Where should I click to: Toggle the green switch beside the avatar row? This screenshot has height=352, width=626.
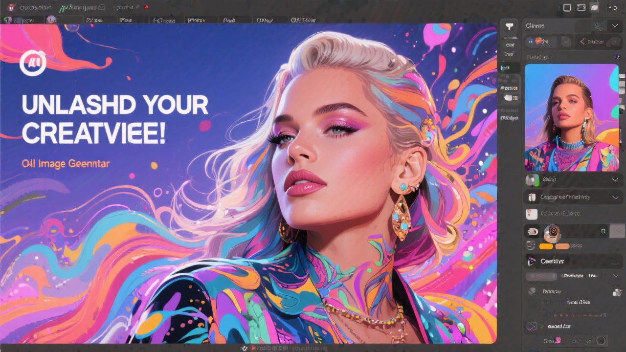point(603,230)
